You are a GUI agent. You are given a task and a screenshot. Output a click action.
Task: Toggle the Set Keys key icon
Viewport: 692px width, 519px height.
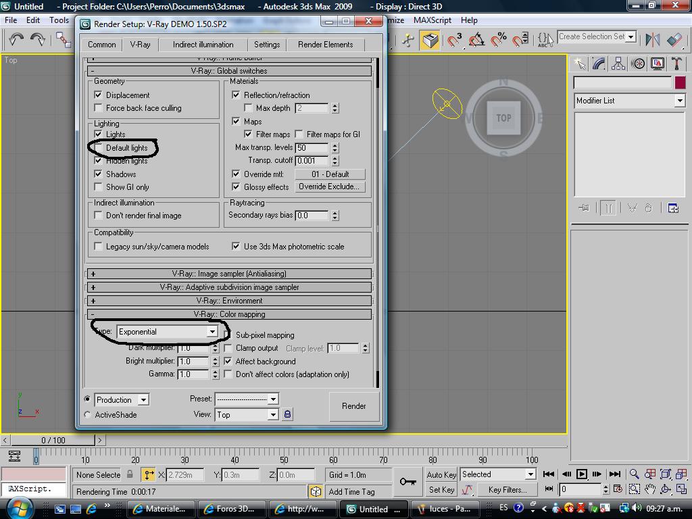tap(407, 482)
